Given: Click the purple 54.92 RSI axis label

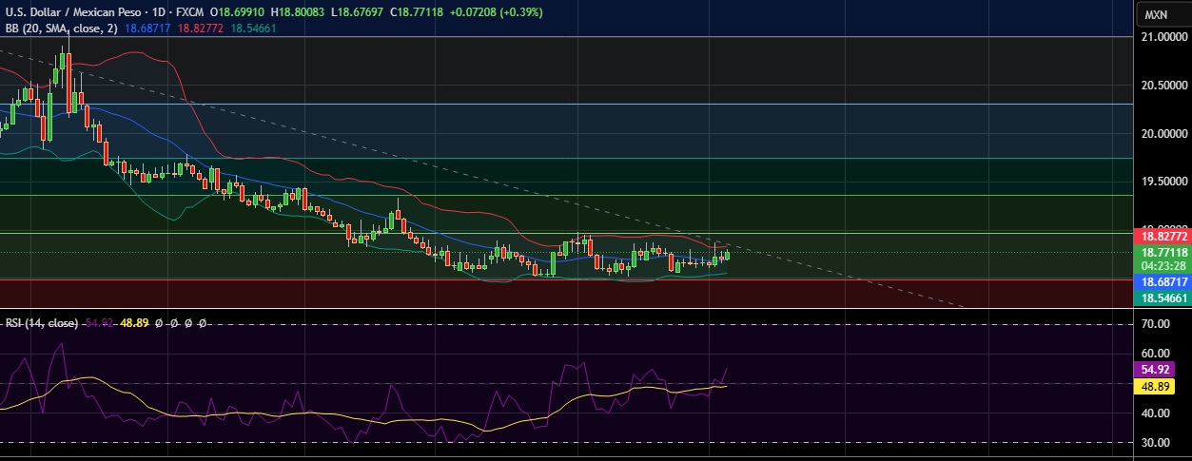Looking at the screenshot, I should coord(1157,369).
